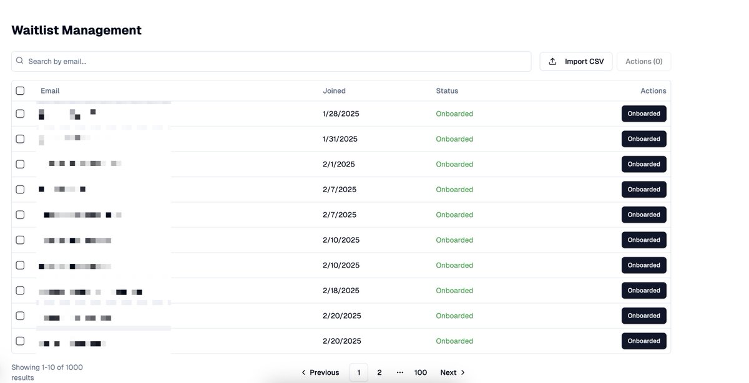Jump to page 2

[379, 372]
